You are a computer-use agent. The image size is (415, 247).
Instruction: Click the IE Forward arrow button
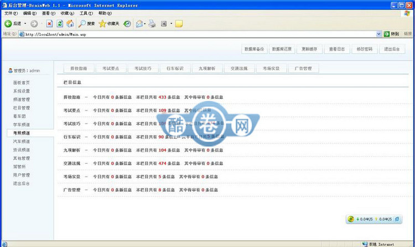pos(34,24)
